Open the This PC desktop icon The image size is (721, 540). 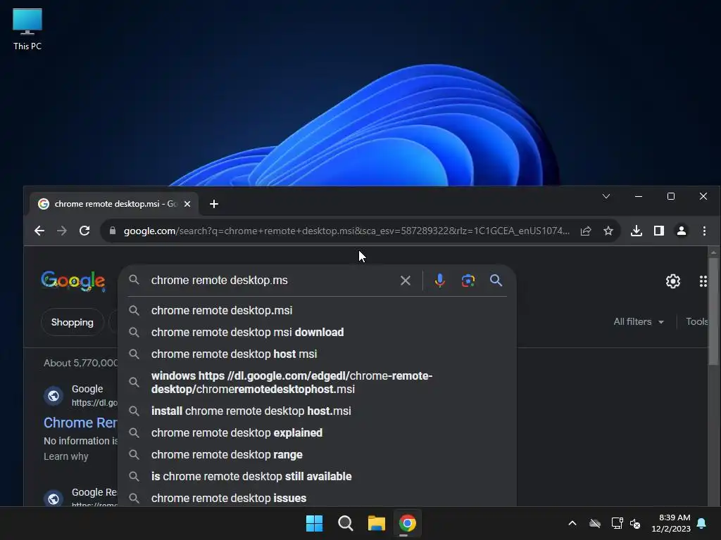tap(27, 30)
